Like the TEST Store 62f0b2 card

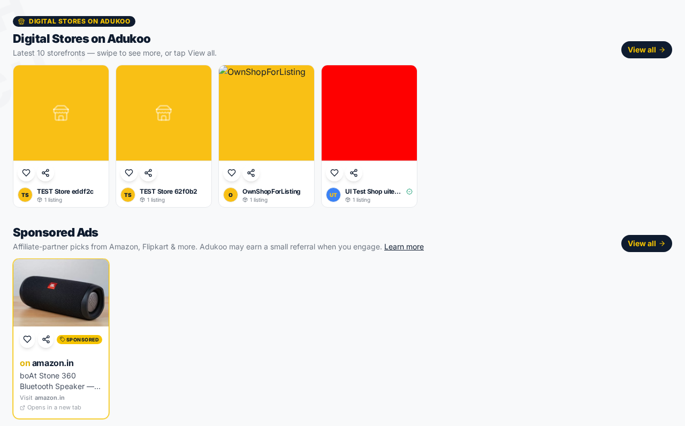pos(129,173)
